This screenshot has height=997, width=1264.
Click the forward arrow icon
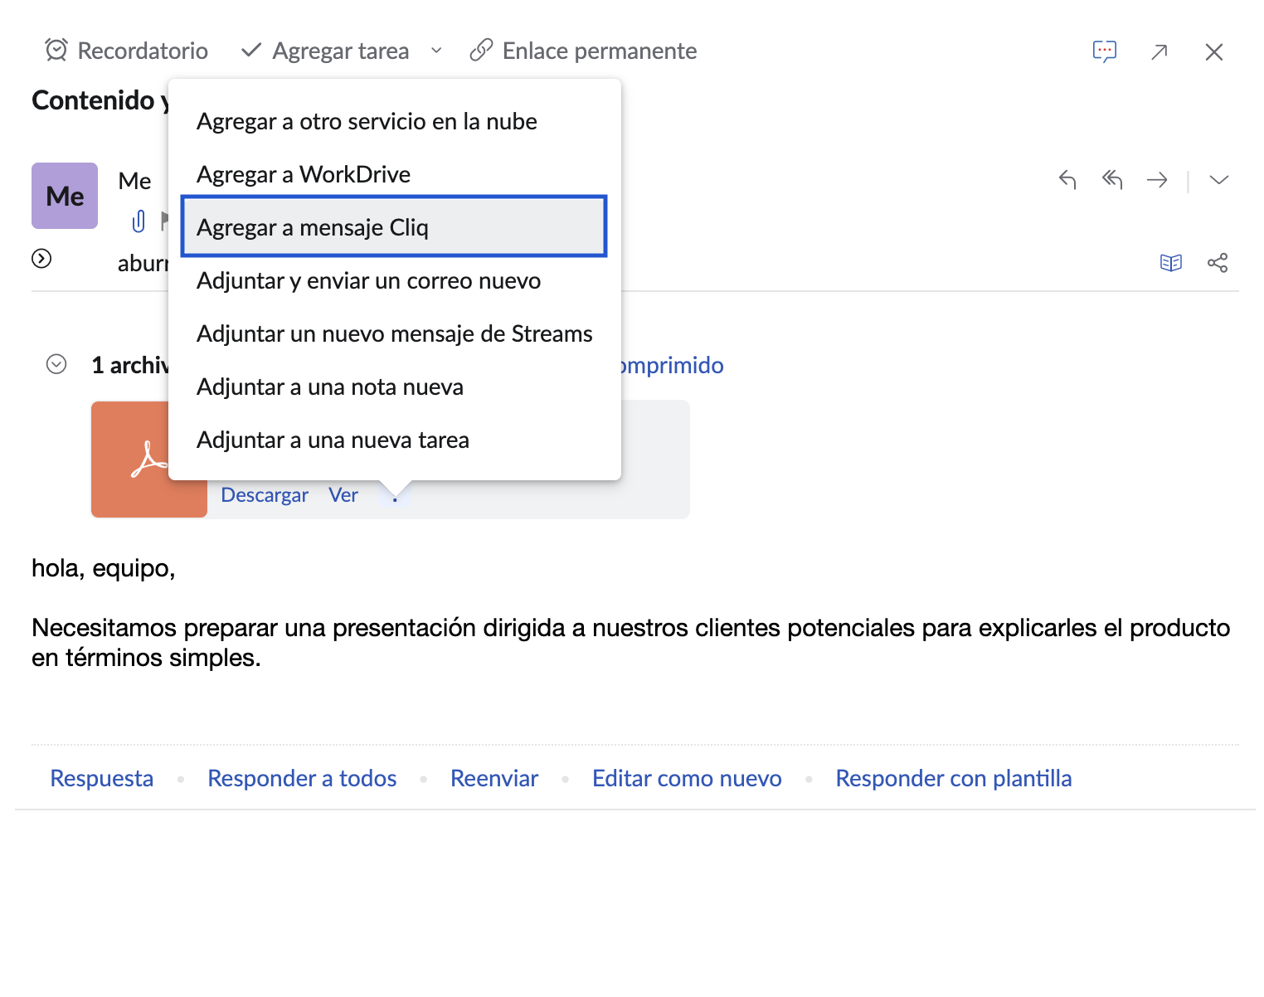pos(1157,180)
